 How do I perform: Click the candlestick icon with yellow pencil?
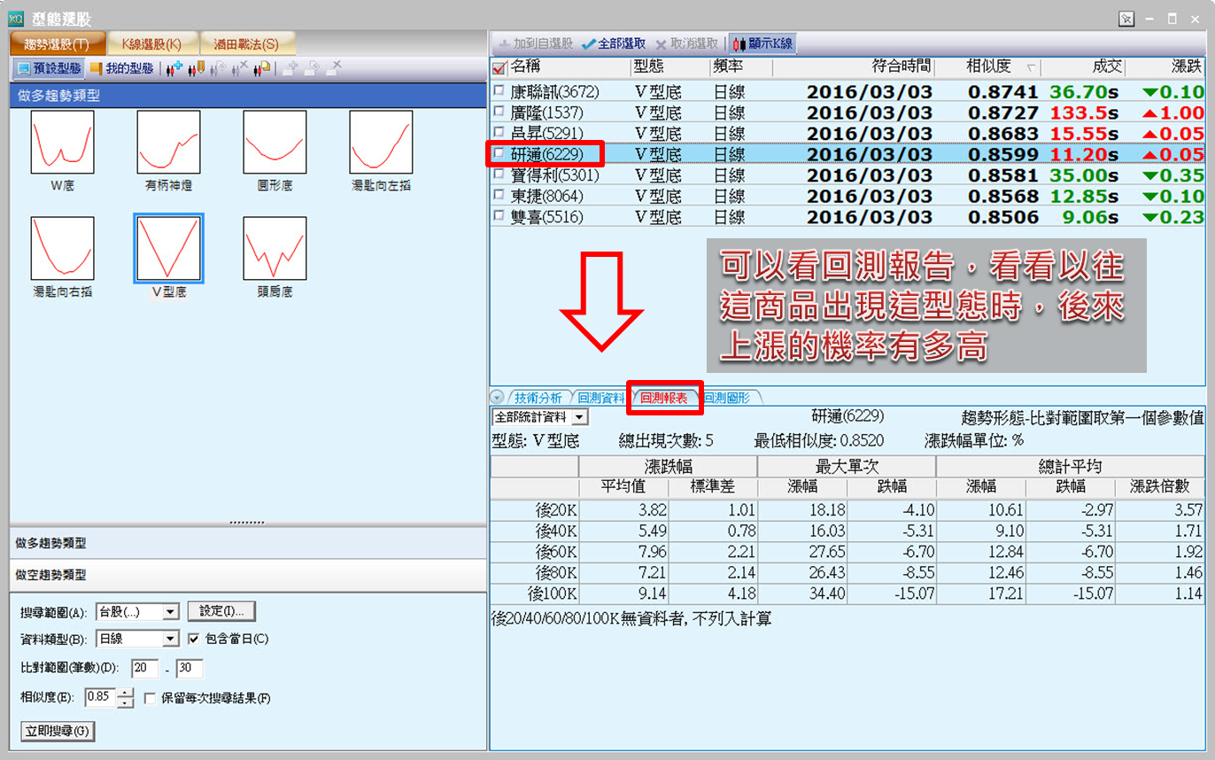coord(197,68)
